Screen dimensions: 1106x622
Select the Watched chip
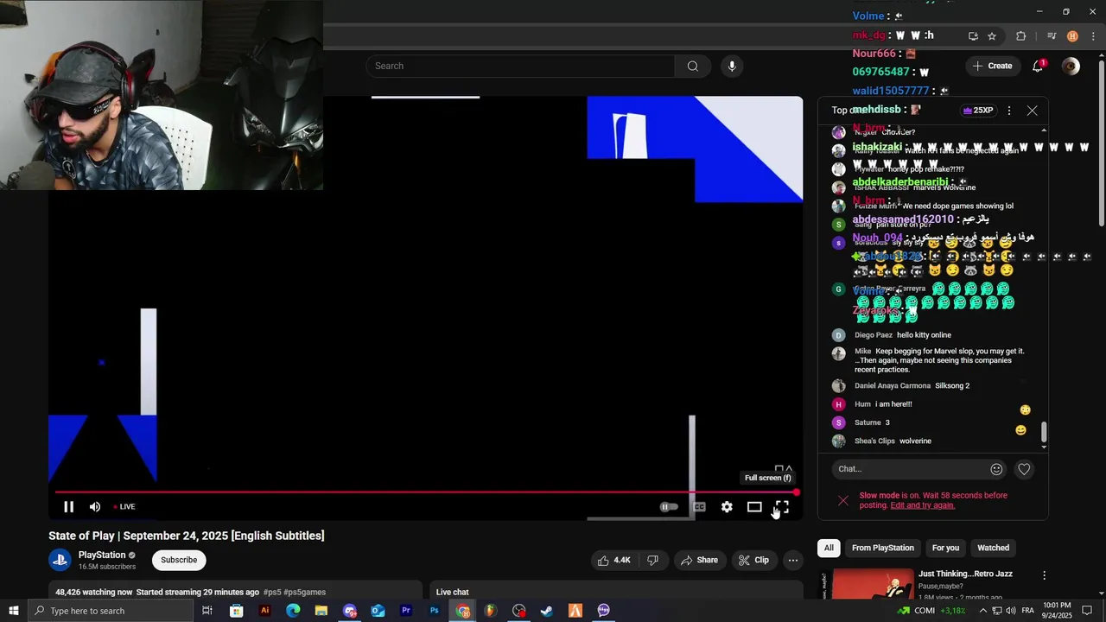point(993,548)
